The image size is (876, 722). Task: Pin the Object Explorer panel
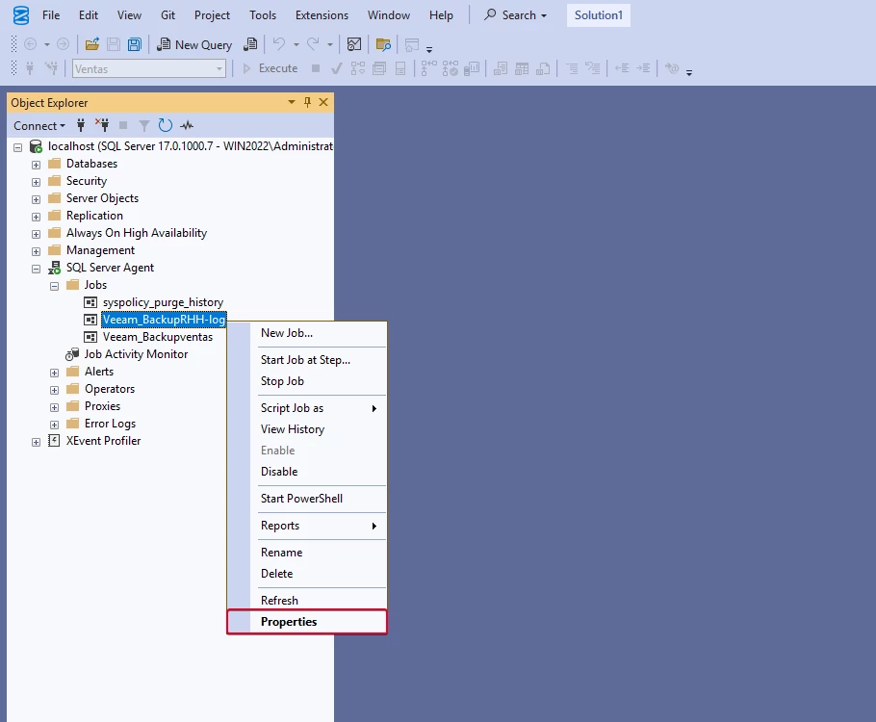pos(307,102)
